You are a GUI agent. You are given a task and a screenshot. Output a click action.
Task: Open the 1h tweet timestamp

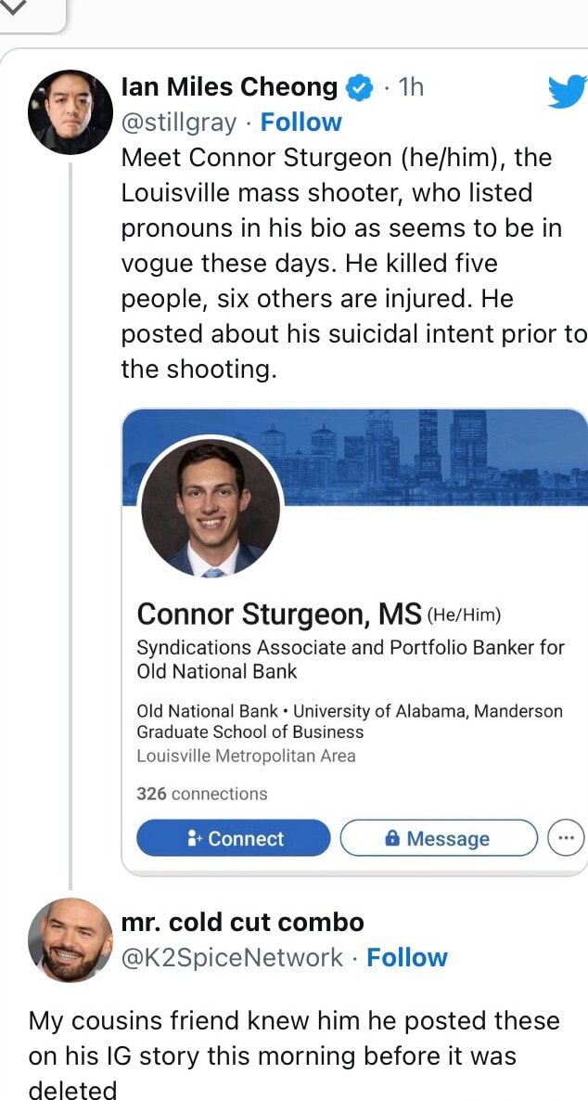pyautogui.click(x=410, y=87)
